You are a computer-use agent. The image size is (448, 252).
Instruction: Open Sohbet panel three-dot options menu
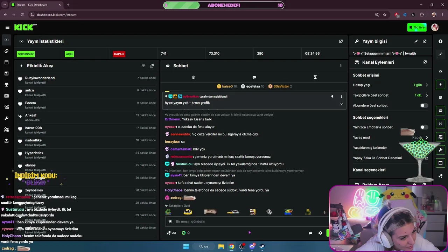(x=341, y=66)
